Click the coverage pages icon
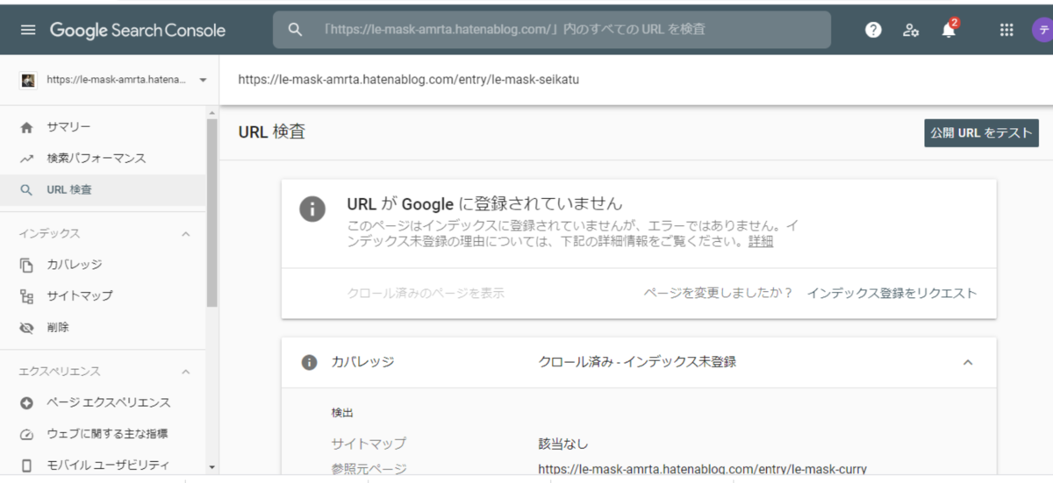 click(27, 265)
